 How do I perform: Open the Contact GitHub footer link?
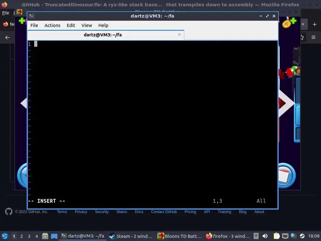pyautogui.click(x=164, y=212)
